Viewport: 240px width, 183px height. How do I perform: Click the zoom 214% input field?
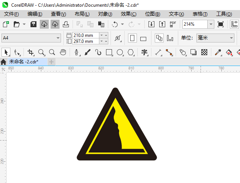195,24
